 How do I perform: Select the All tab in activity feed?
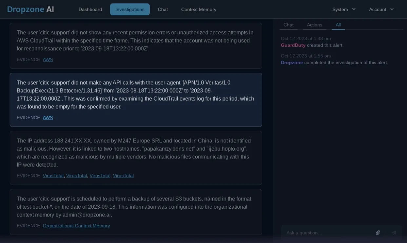(338, 25)
